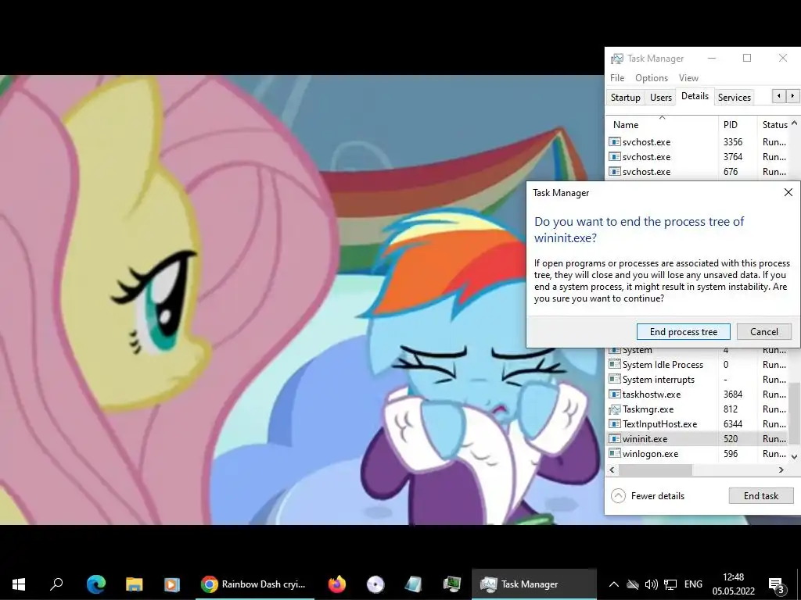This screenshot has height=600, width=801.
Task: Open volume control in system tray
Action: click(x=652, y=584)
